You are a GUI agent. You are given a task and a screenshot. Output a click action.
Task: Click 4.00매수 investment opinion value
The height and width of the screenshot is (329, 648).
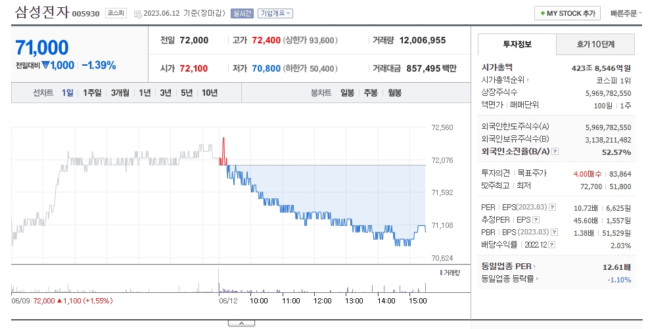(x=588, y=174)
